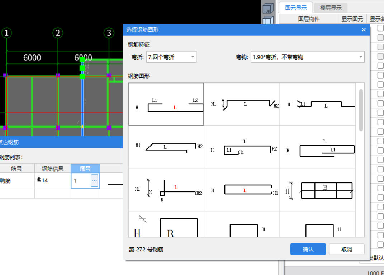384x275 pixels.
Task: Click the 钢筋信息 column header
Action: pos(53,169)
